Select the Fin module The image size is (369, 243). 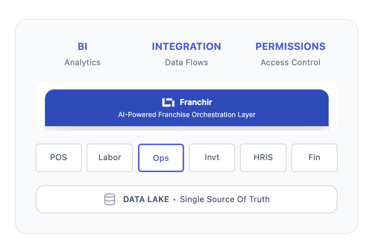point(314,158)
